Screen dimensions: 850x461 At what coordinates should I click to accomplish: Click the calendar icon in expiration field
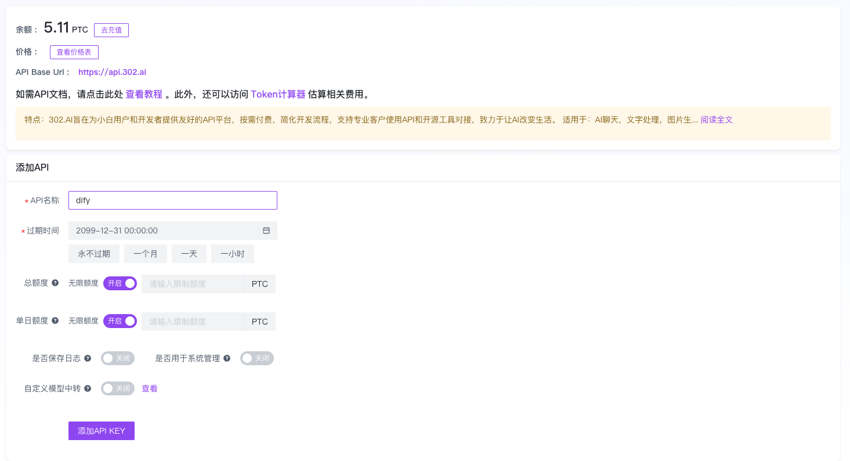pyautogui.click(x=266, y=230)
